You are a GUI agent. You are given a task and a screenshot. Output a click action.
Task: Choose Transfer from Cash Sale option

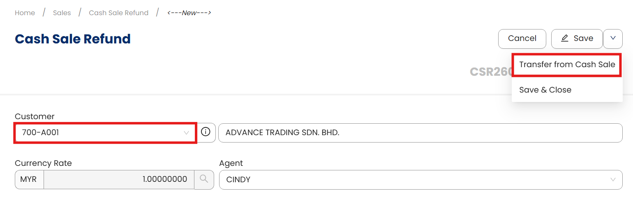567,65
